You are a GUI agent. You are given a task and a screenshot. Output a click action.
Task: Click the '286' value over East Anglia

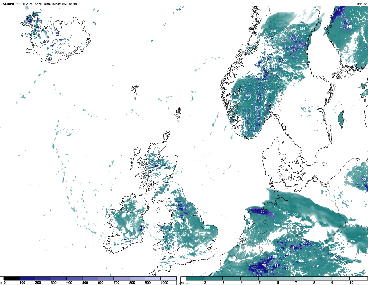[x=207, y=227]
